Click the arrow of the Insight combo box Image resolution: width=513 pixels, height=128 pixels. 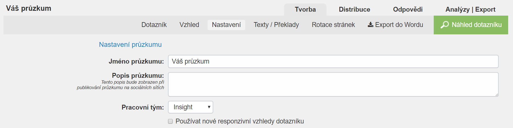click(x=209, y=107)
